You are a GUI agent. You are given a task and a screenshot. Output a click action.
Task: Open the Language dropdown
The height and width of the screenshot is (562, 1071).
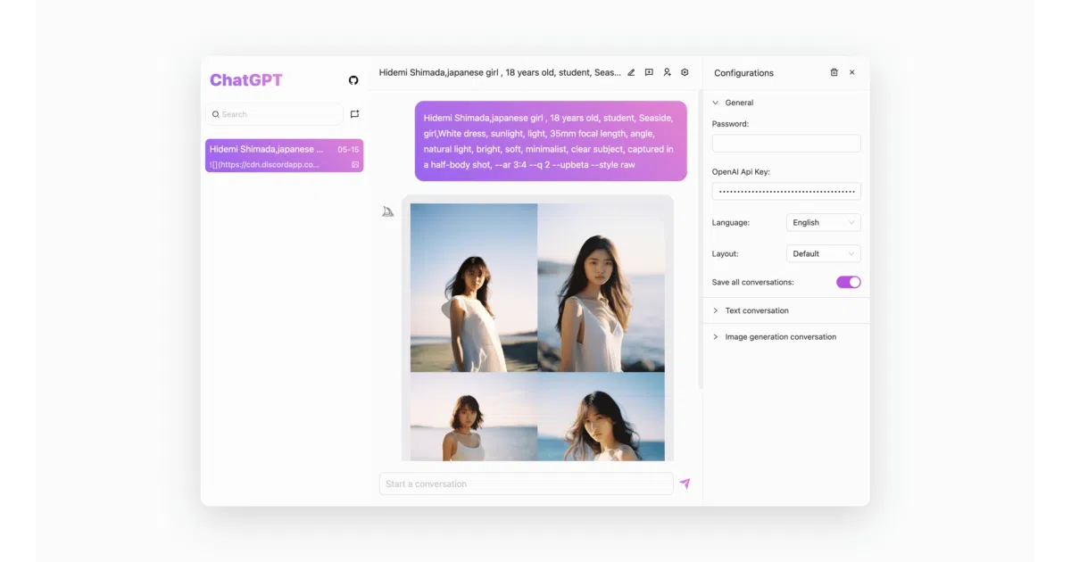[x=824, y=222]
